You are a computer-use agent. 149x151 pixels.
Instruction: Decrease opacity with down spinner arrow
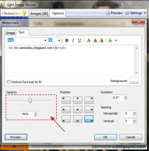pos(36,115)
